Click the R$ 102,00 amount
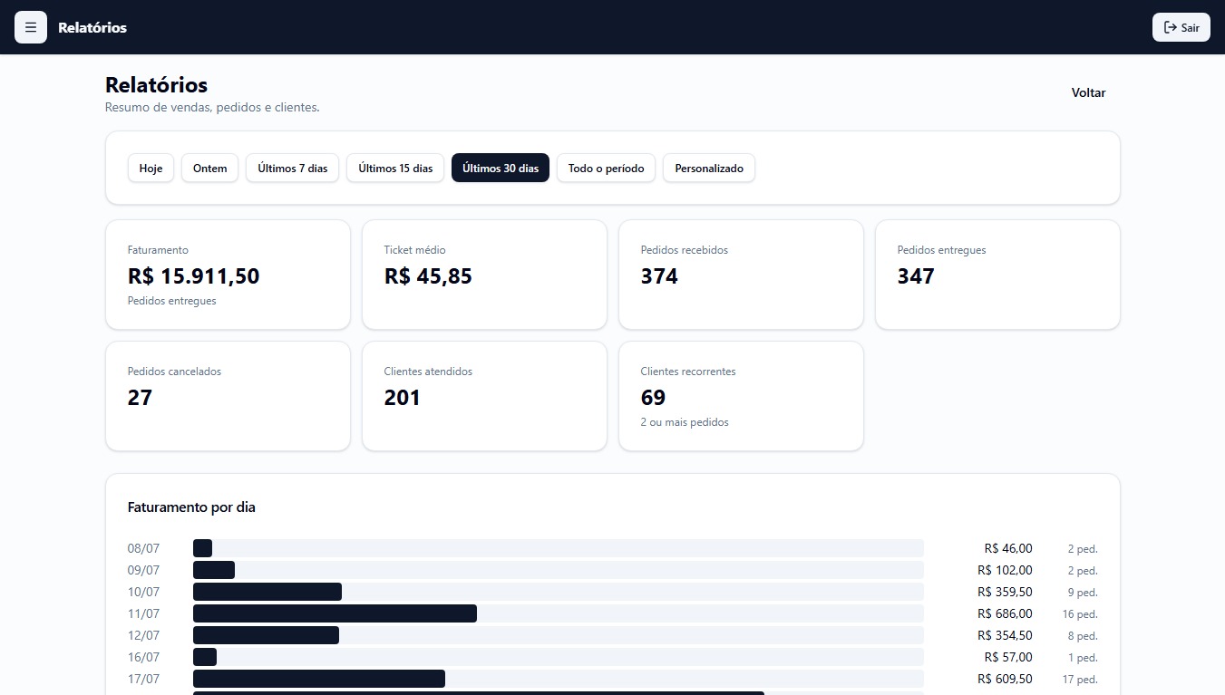This screenshot has width=1225, height=695. 1005,570
